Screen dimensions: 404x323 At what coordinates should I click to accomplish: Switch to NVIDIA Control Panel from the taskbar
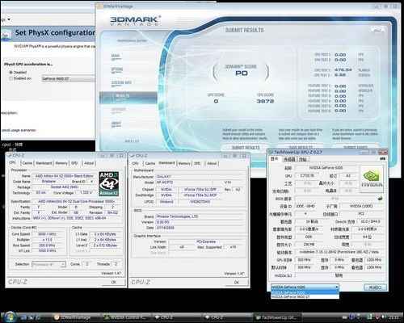pyautogui.click(x=125, y=318)
